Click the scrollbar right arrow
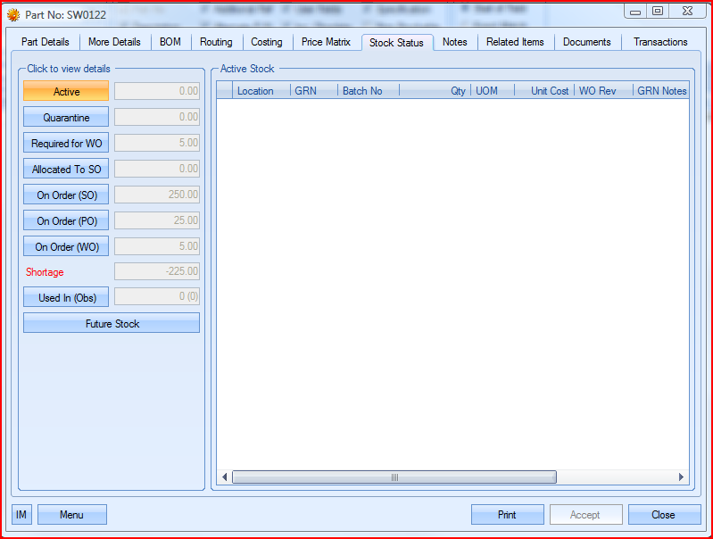Viewport: 713px width, 539px height. coord(682,477)
